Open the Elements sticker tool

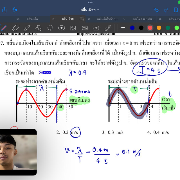[x=62, y=28]
